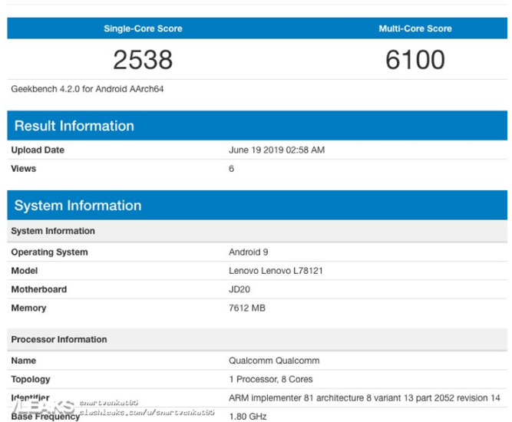Click the Upload Date label
This screenshot has width=512, height=422.
(x=38, y=150)
